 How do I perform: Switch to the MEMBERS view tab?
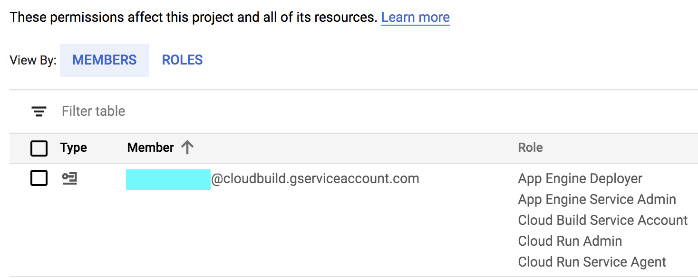tap(105, 60)
